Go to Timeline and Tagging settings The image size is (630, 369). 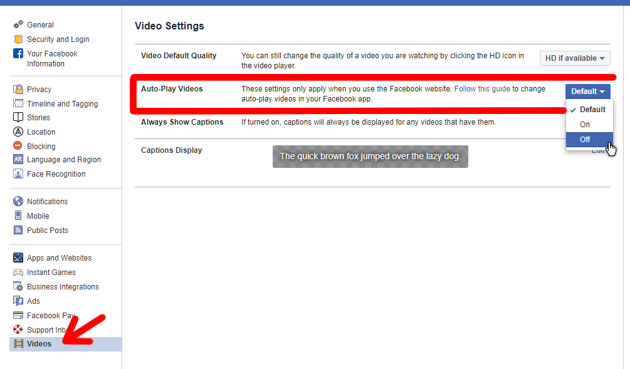(x=62, y=104)
